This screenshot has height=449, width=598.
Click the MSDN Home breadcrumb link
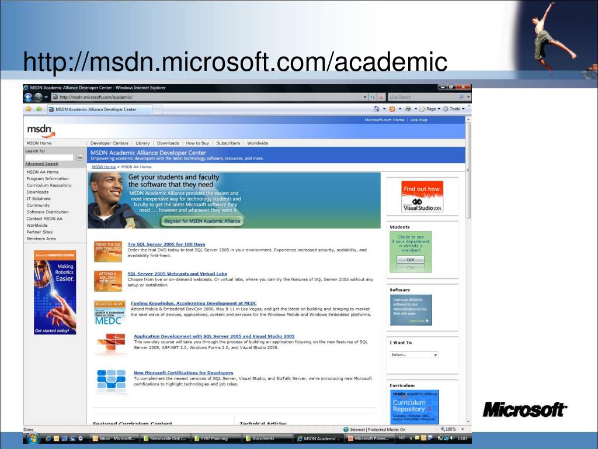tap(104, 167)
